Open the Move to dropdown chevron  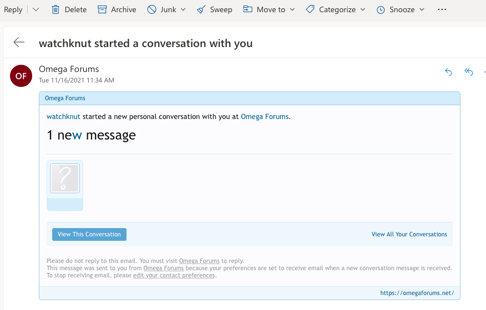coord(292,9)
